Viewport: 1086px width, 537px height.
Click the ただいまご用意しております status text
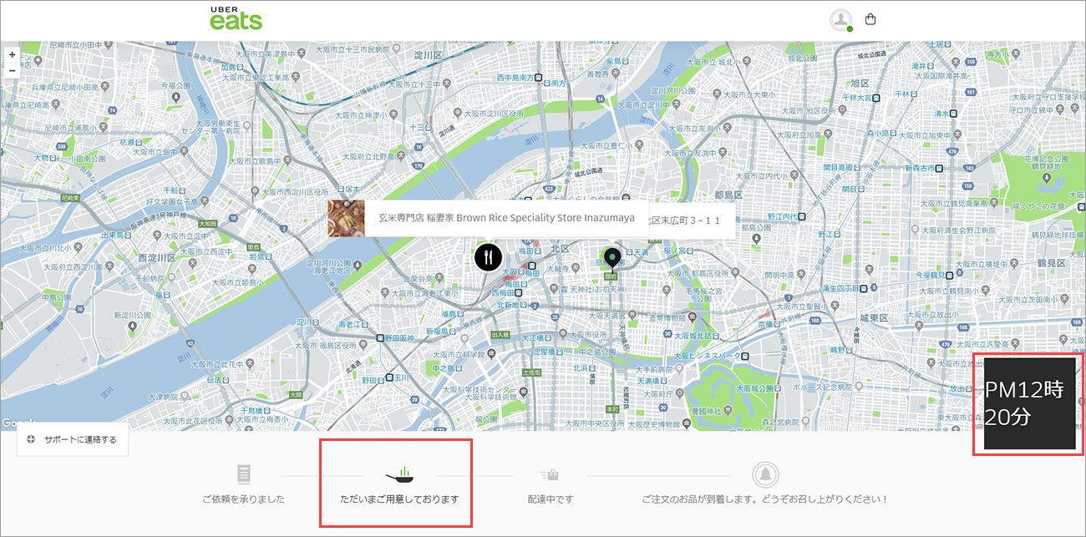399,499
